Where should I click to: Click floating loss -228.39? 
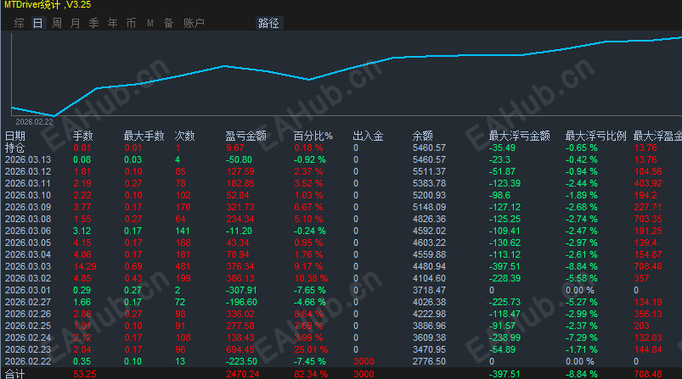tap(504, 278)
